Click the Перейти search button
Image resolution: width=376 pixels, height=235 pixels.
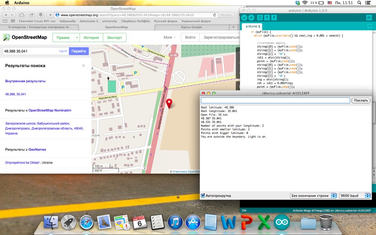pyautogui.click(x=79, y=51)
